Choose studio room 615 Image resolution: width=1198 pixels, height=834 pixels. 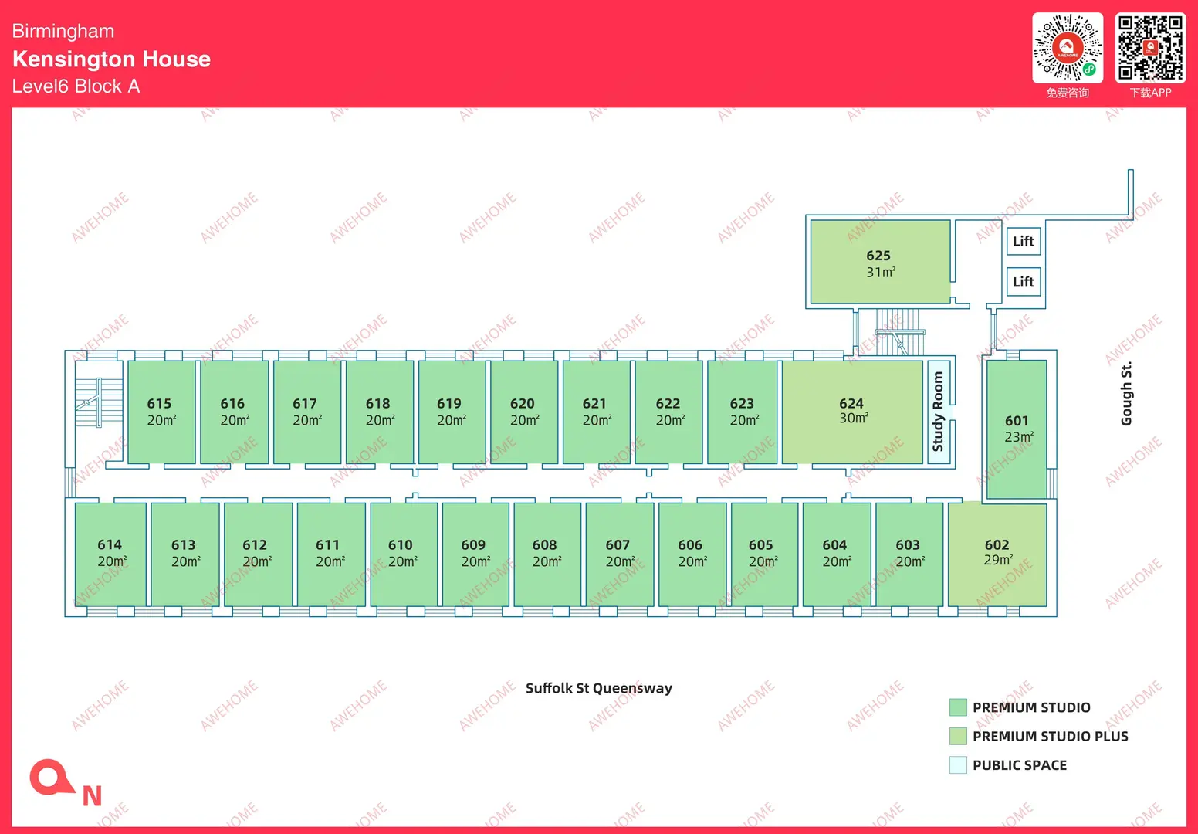[161, 412]
